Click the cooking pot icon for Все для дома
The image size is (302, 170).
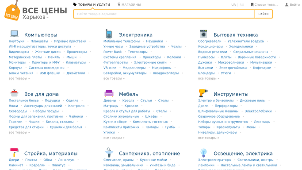point(15,93)
